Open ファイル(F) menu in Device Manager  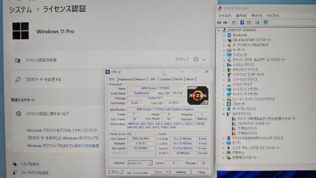click(225, 16)
